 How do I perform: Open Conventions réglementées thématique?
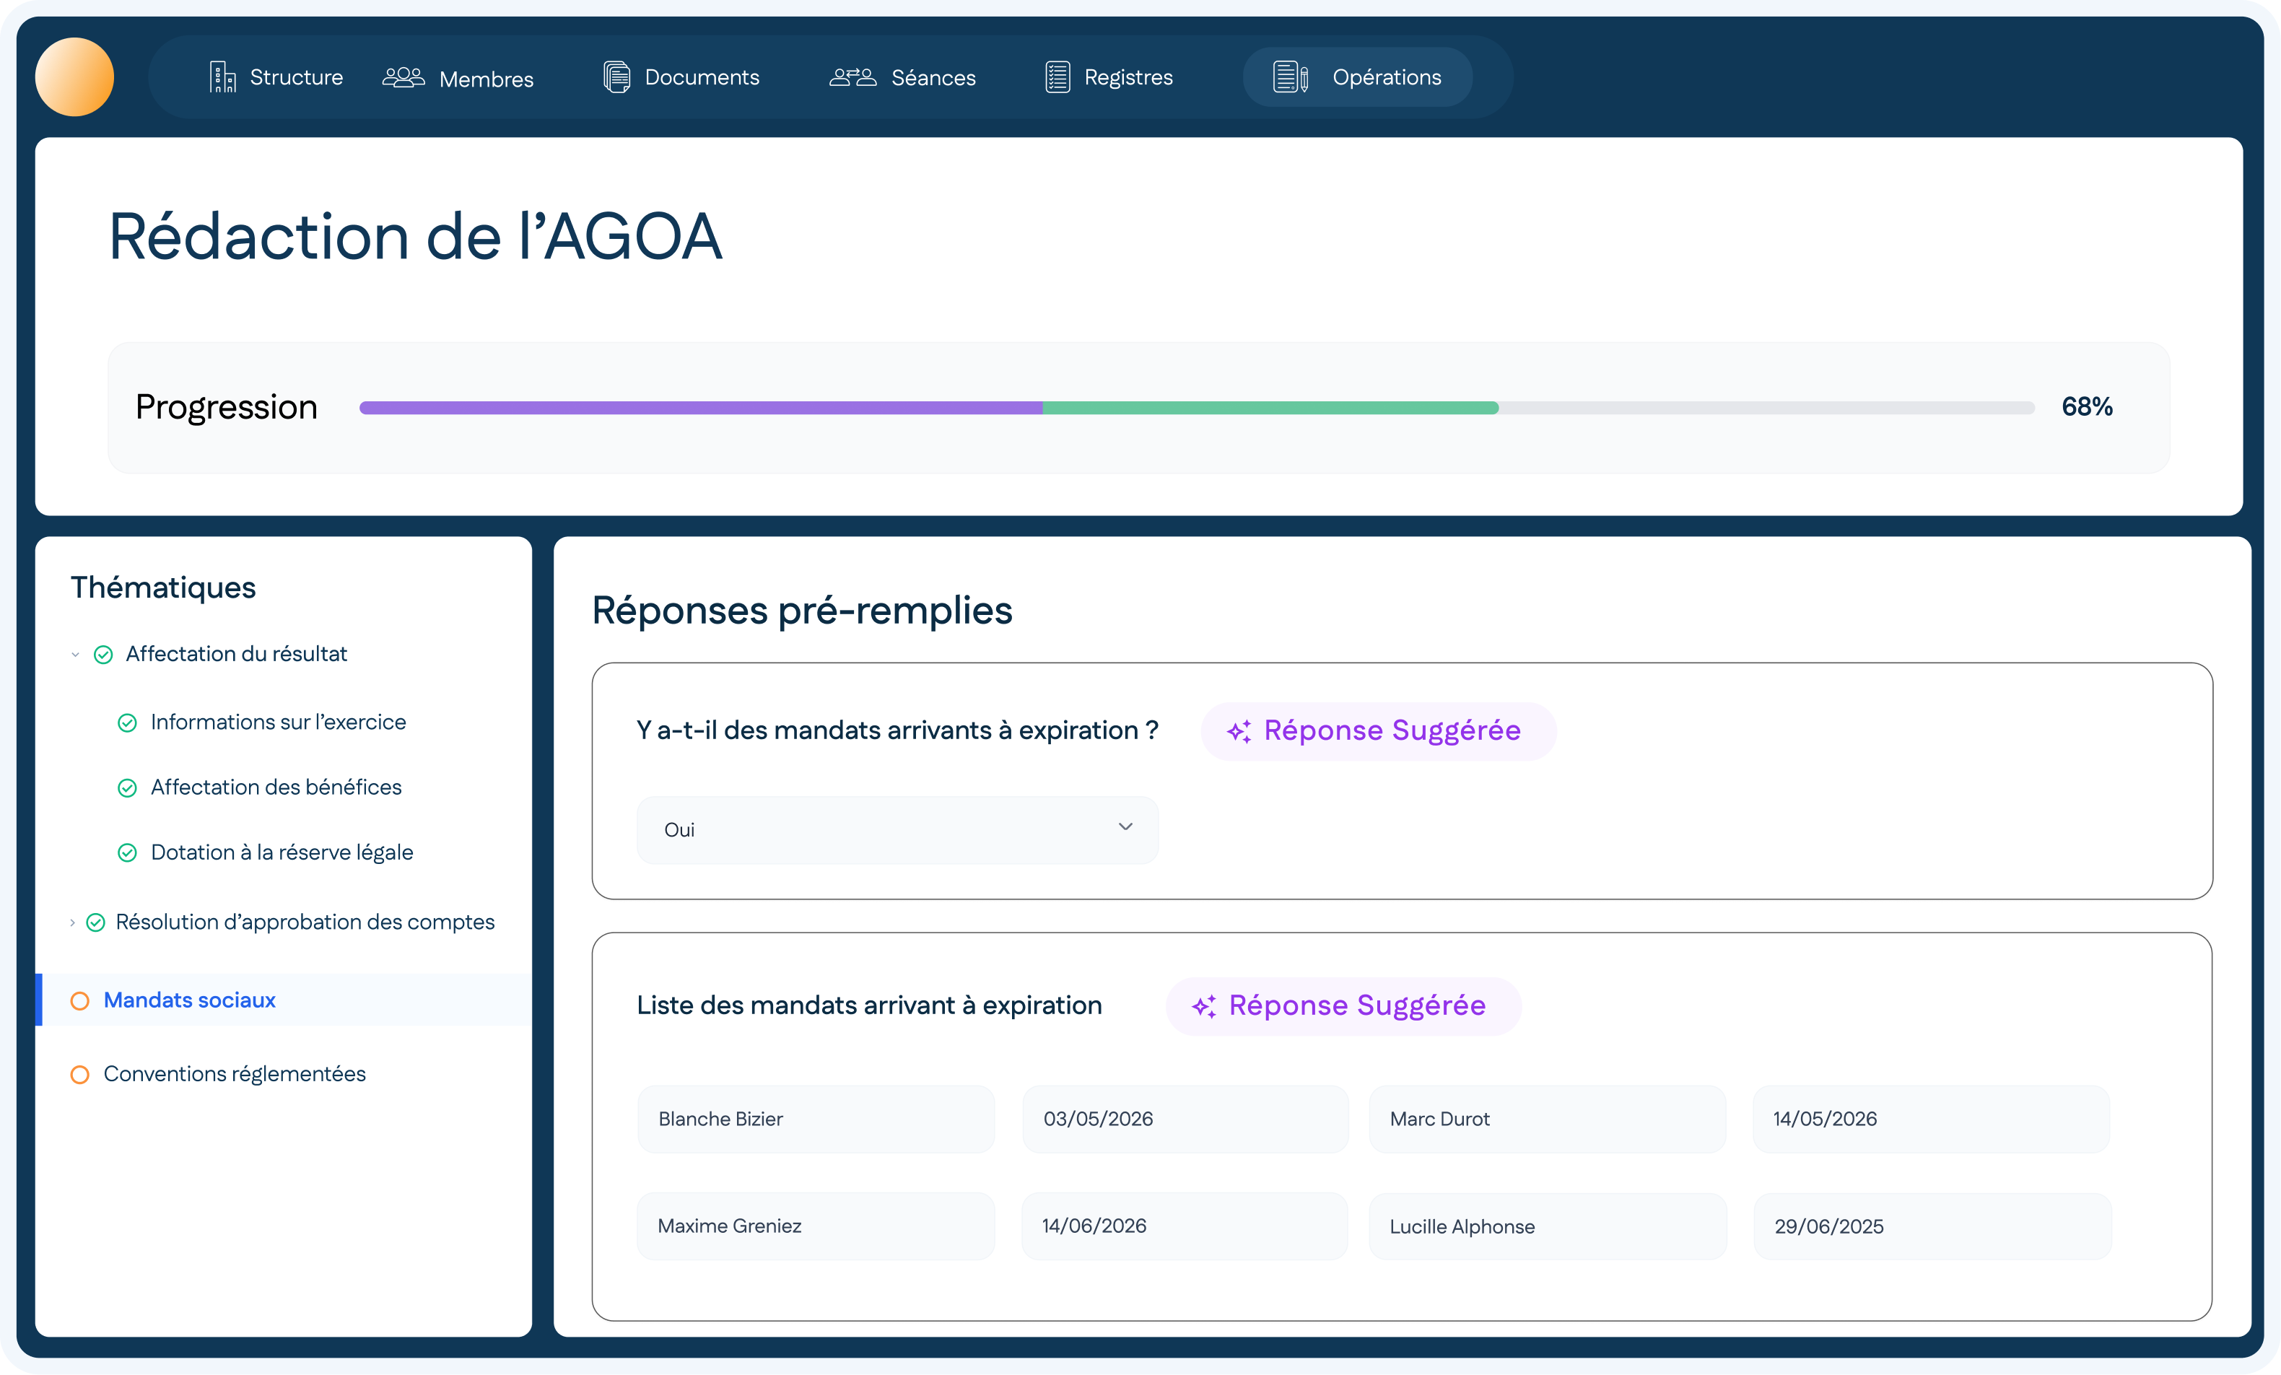point(234,1074)
